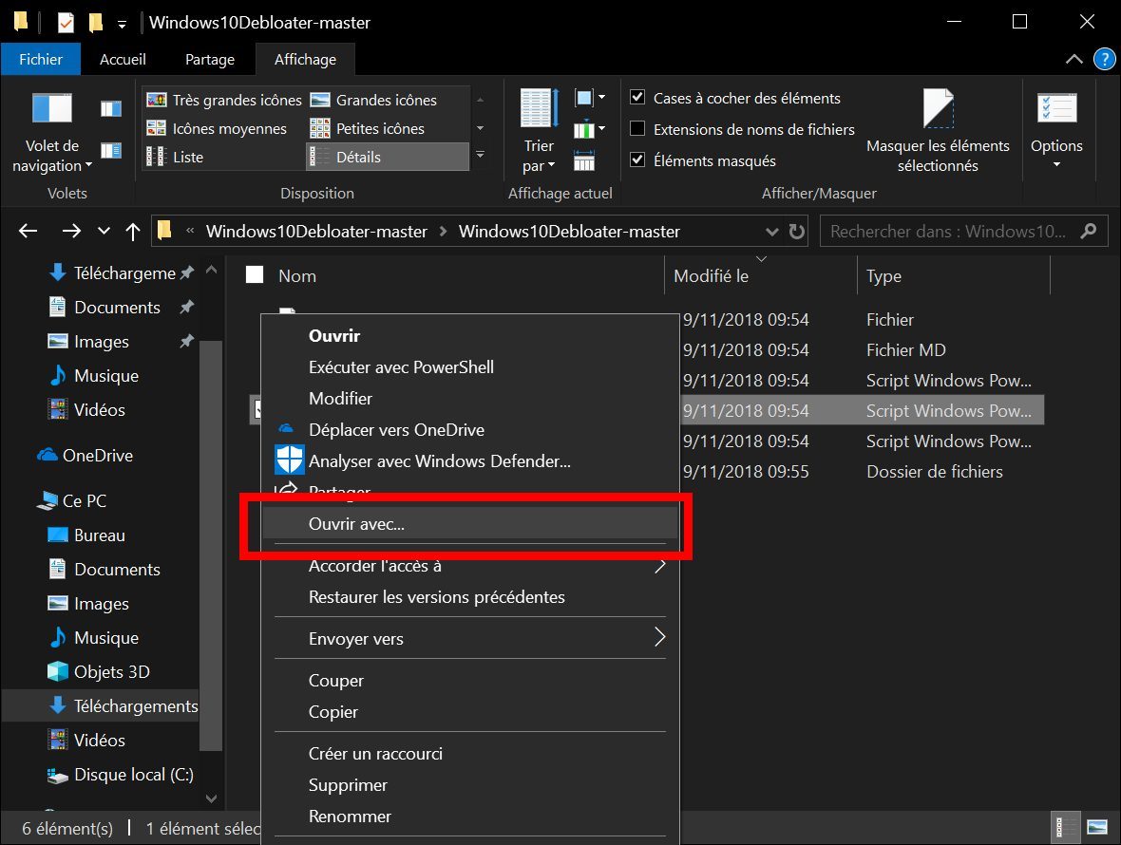
Task: Expand the Disposition layout gallery
Action: click(481, 155)
